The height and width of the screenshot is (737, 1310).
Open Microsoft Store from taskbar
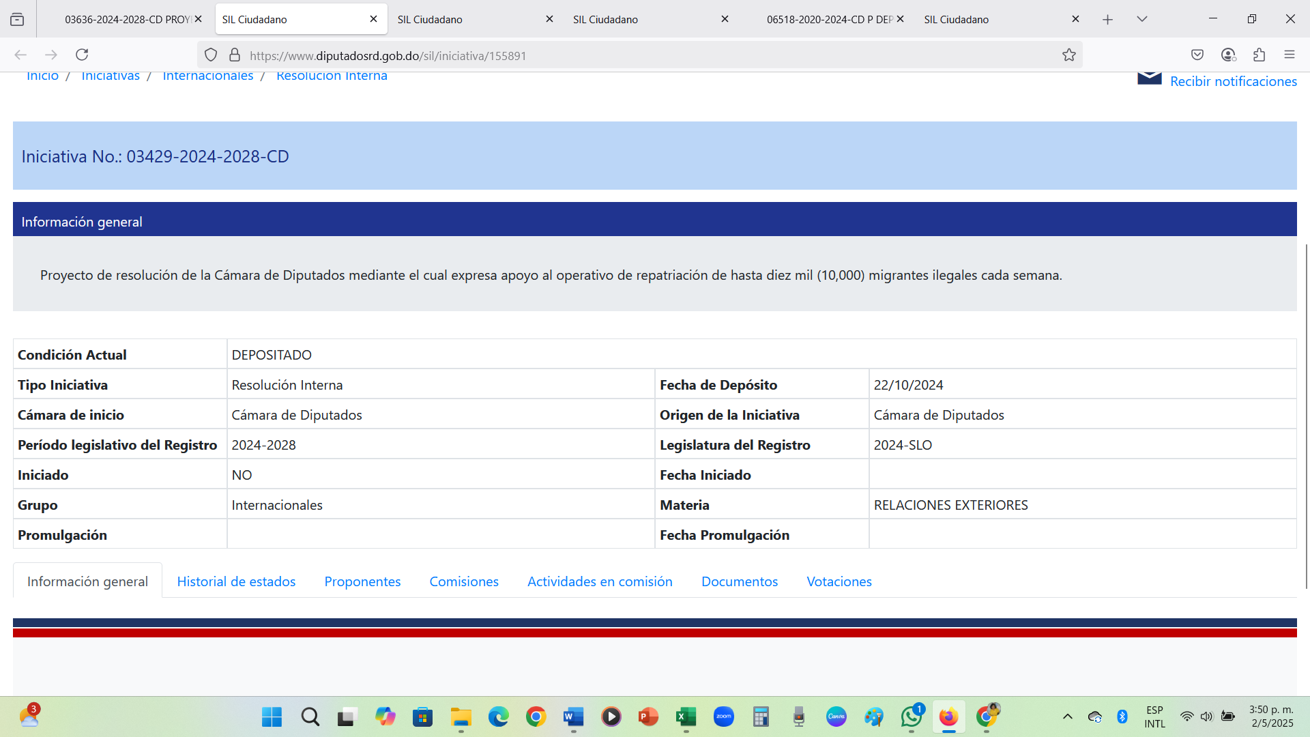[423, 717]
